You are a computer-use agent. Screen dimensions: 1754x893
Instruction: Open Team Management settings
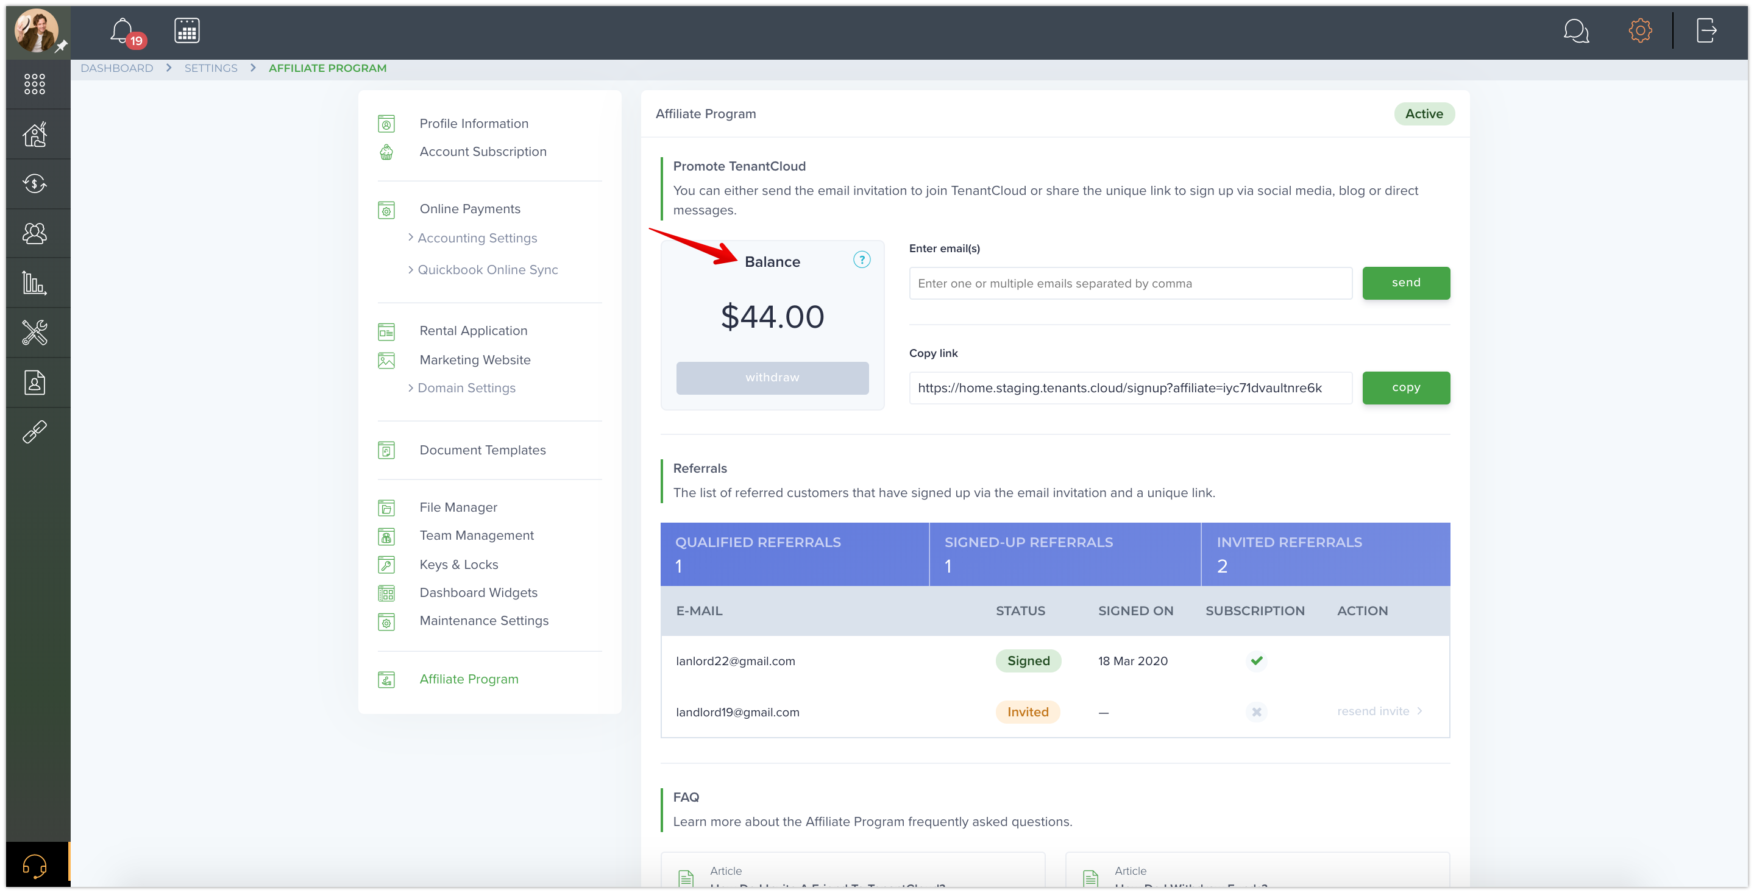pyautogui.click(x=477, y=535)
